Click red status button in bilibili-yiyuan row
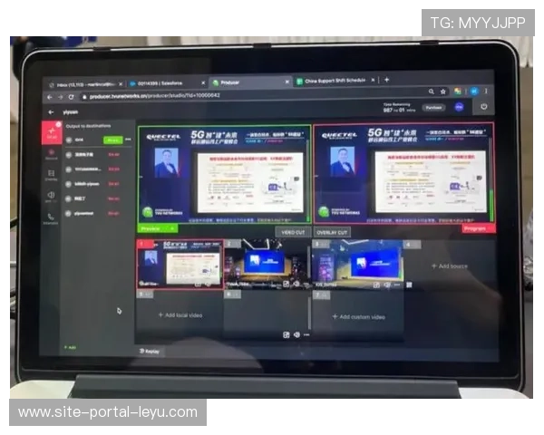 (113, 184)
